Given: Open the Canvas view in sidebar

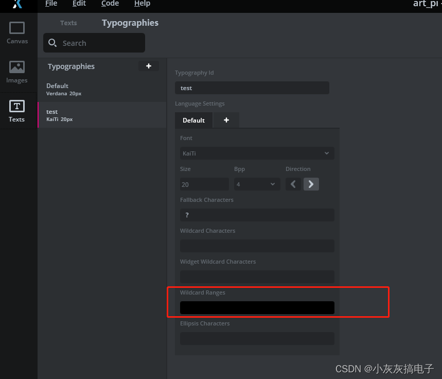Looking at the screenshot, I should pos(17,33).
